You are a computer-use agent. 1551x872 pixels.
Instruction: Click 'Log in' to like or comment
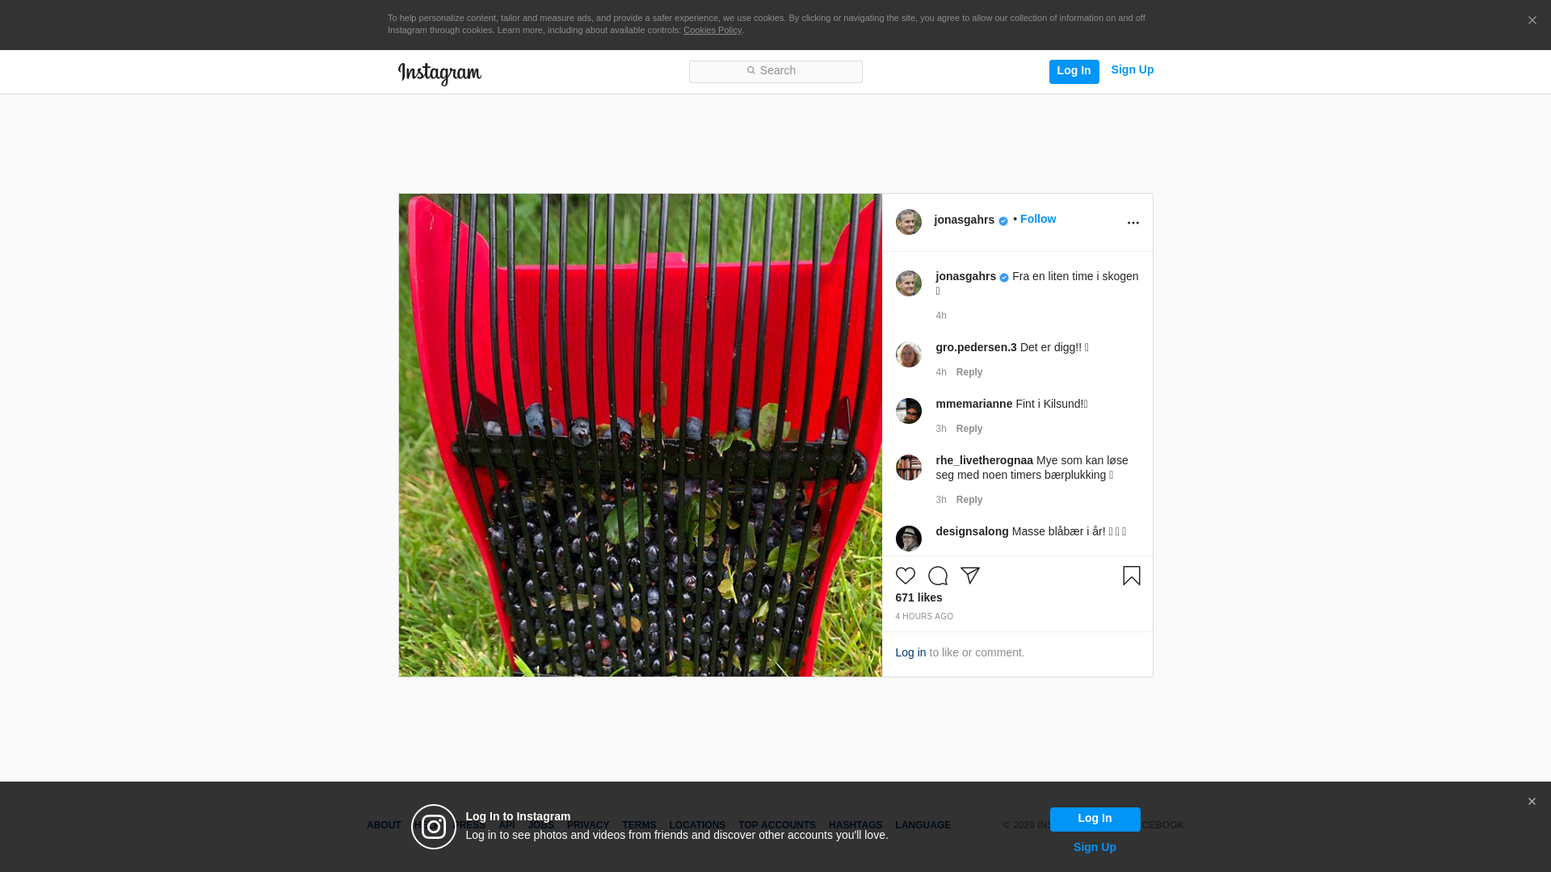[x=910, y=652]
